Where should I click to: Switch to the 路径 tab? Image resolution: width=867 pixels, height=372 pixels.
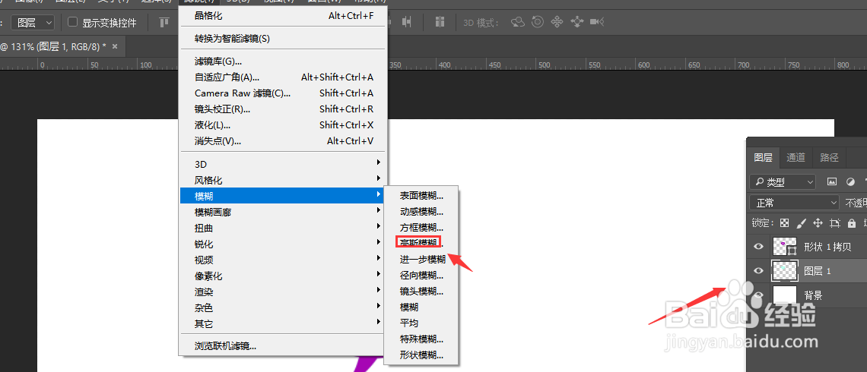829,158
